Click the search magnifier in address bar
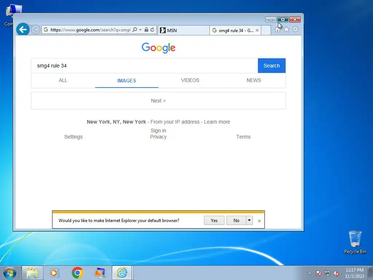 click(135, 30)
